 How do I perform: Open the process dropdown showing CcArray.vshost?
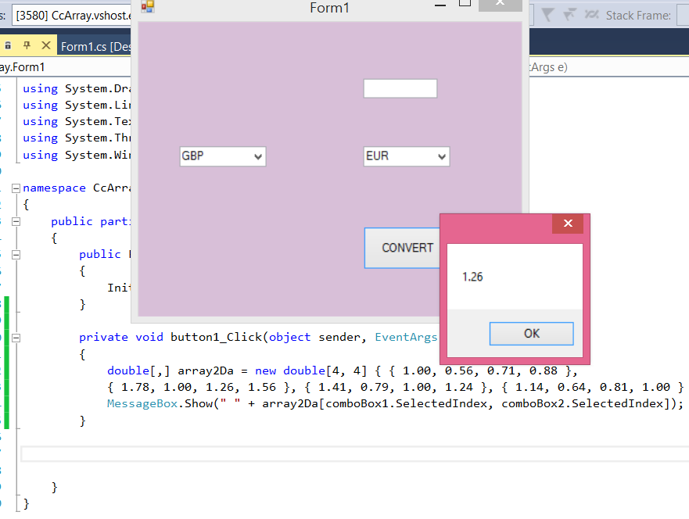72,16
